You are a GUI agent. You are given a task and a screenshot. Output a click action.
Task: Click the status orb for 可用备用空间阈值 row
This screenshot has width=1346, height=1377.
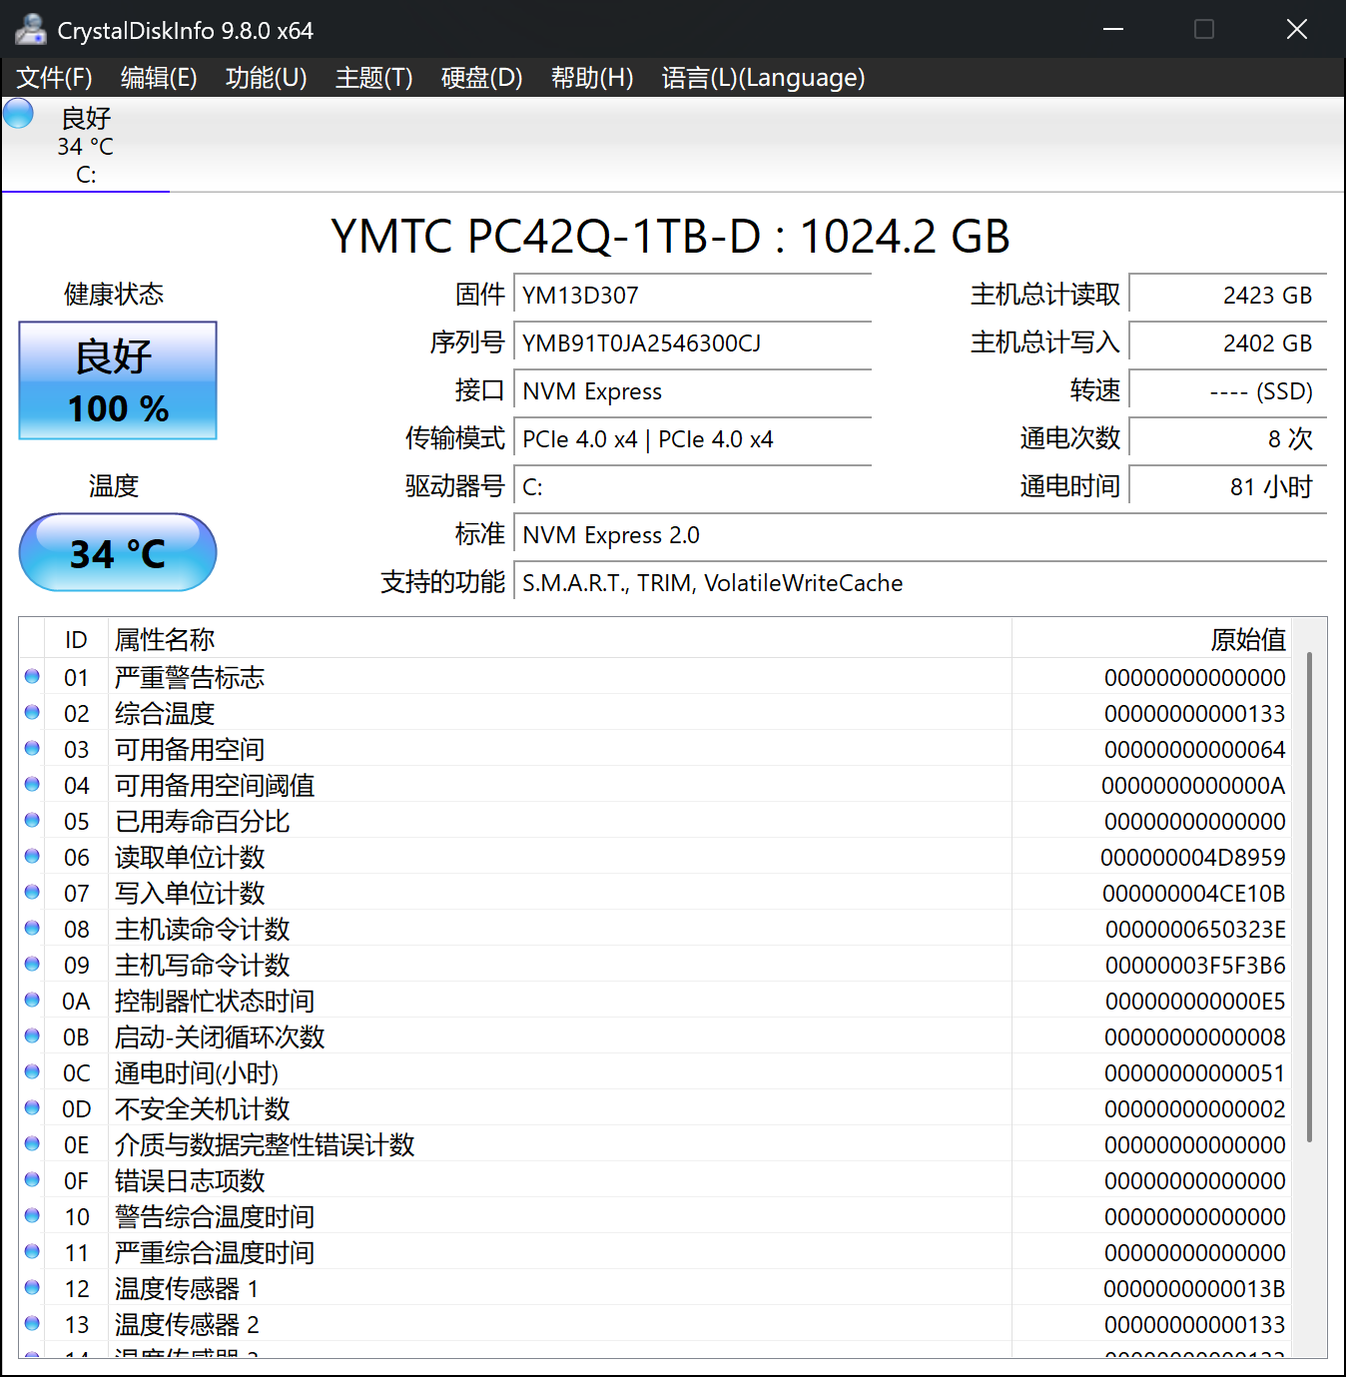coord(32,784)
